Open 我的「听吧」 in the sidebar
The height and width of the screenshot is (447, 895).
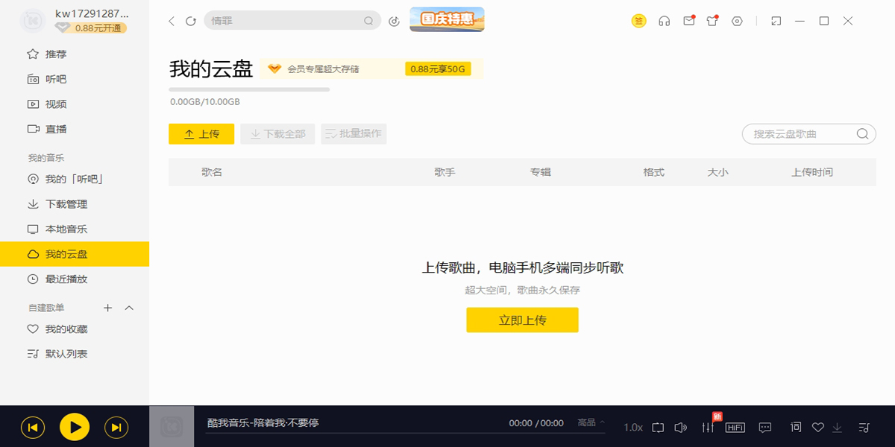(x=75, y=179)
